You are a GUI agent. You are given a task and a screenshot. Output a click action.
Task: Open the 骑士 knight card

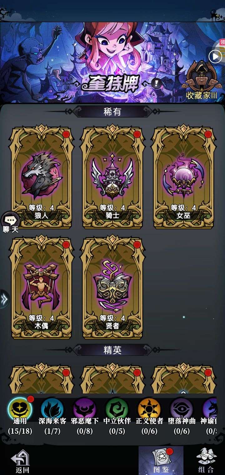112,177
